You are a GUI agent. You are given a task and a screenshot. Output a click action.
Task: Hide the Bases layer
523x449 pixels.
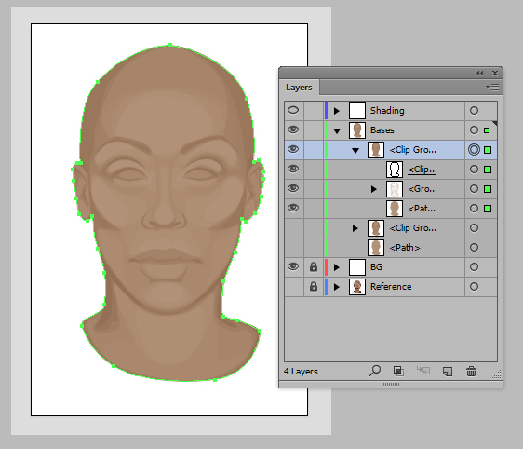tap(293, 129)
